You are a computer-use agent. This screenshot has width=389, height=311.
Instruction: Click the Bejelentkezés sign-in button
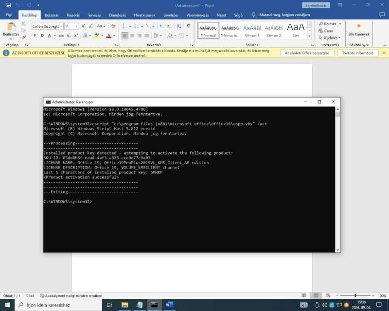tap(316, 5)
